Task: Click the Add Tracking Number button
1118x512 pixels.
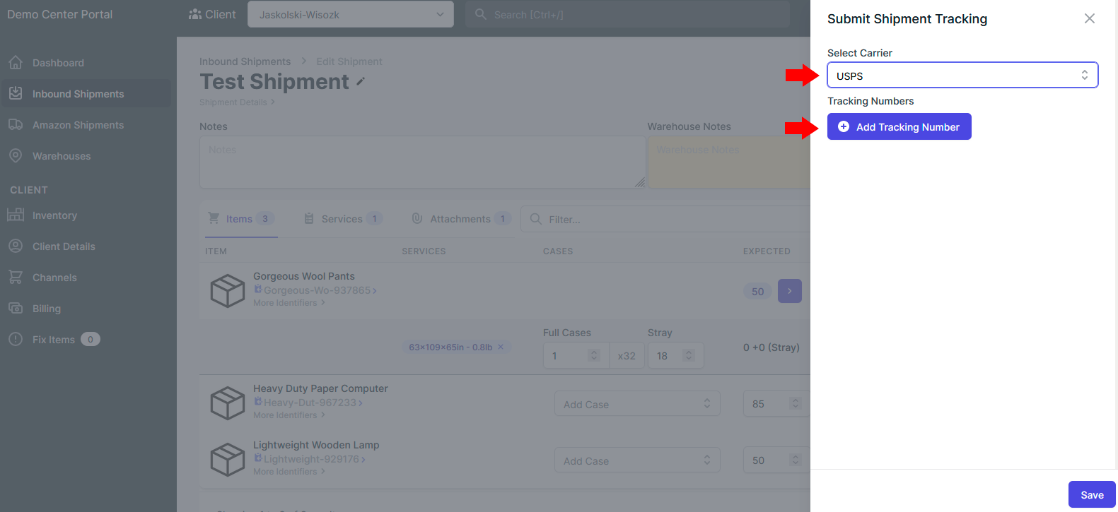Action: [899, 126]
